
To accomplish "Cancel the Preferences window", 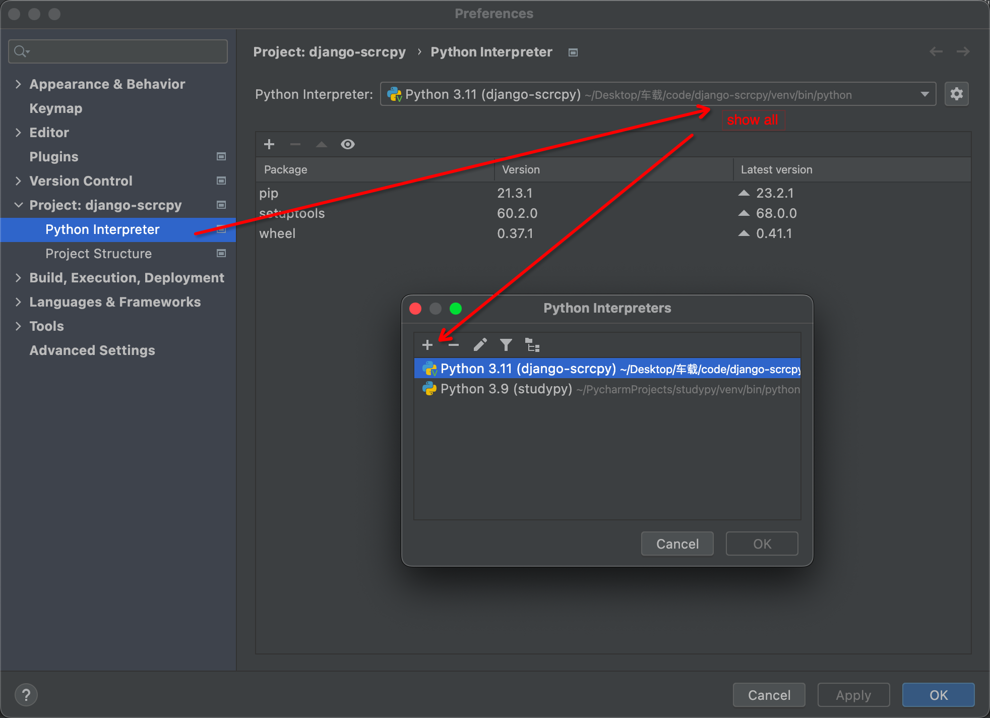I will (x=769, y=695).
